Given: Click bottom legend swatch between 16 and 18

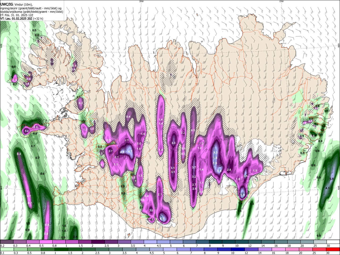Looking at the screenshot, I should (279, 249).
